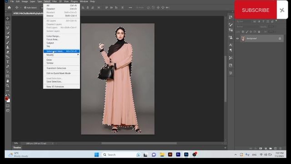Click the three-dots more align options

coord(130,8)
